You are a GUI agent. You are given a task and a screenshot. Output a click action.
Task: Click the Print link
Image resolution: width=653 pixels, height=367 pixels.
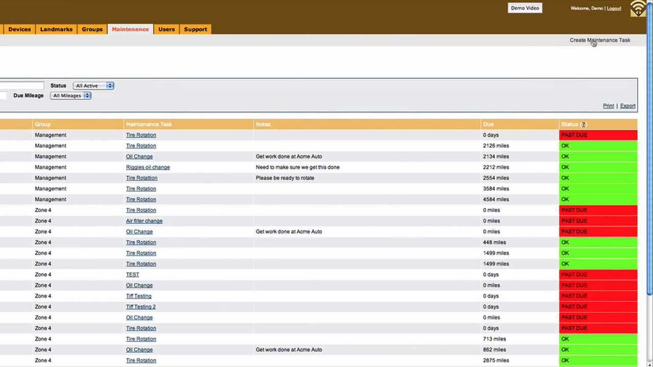[x=608, y=106]
